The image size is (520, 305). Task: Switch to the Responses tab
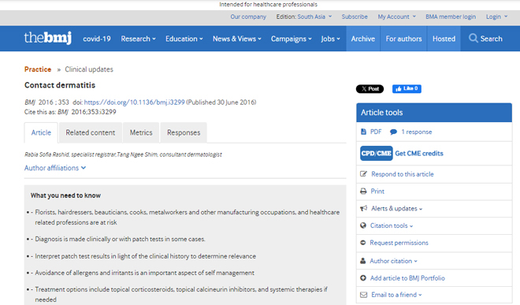click(184, 132)
